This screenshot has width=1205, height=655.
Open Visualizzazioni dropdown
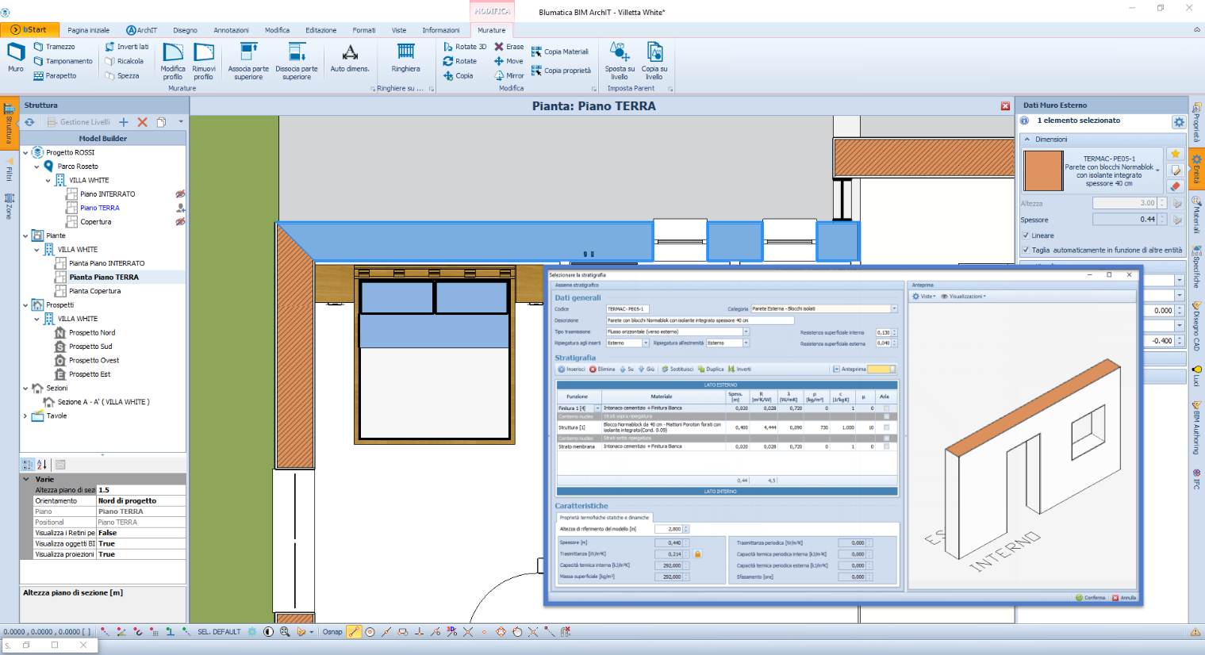pyautogui.click(x=963, y=297)
